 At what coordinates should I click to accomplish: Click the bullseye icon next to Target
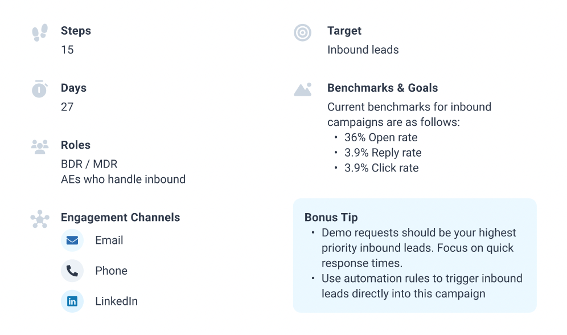(303, 32)
